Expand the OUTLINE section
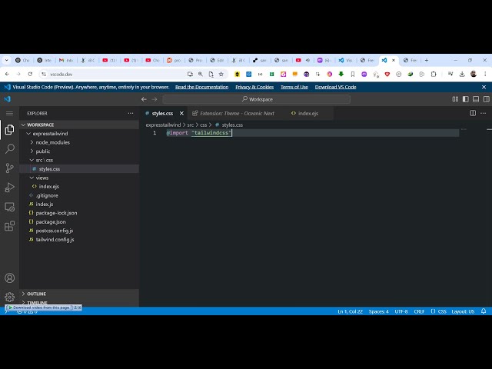Screen dimensions: 492x369 (x=36, y=294)
